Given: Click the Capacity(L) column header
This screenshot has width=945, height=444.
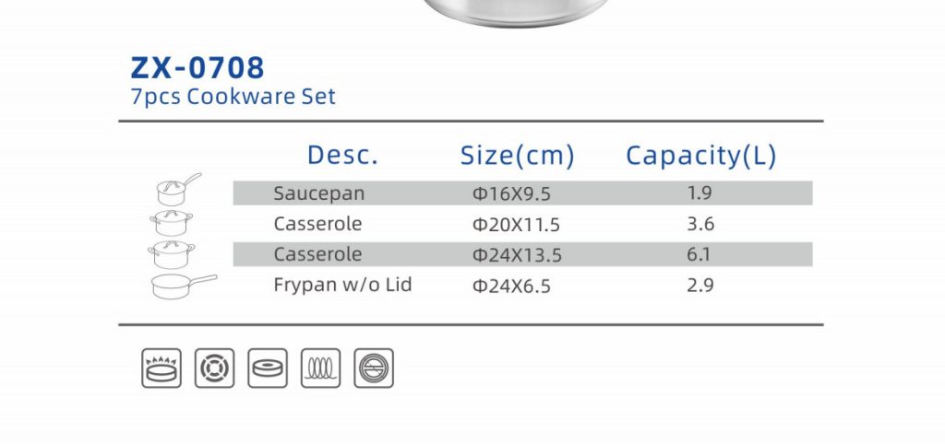Looking at the screenshot, I should tap(701, 156).
